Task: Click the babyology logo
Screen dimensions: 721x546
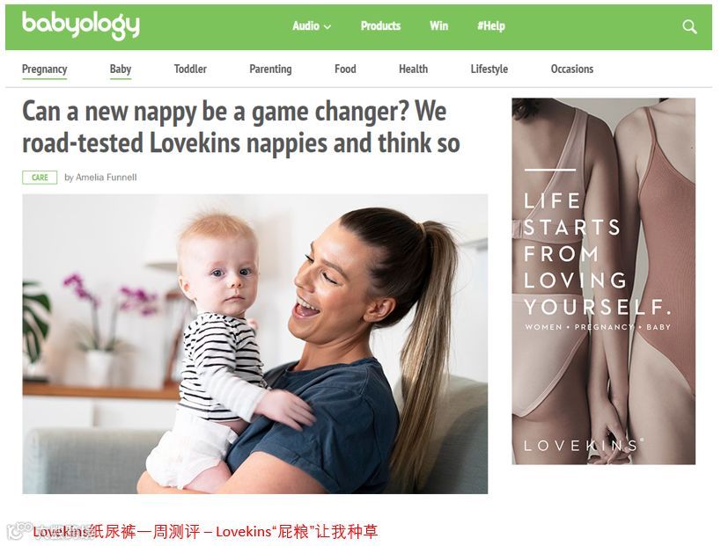Action: click(81, 26)
